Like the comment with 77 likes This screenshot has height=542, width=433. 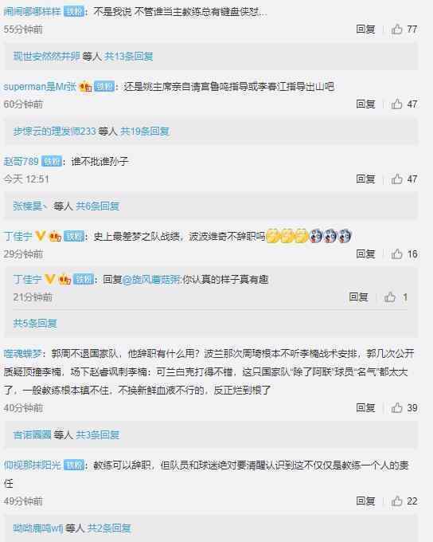[x=396, y=29]
